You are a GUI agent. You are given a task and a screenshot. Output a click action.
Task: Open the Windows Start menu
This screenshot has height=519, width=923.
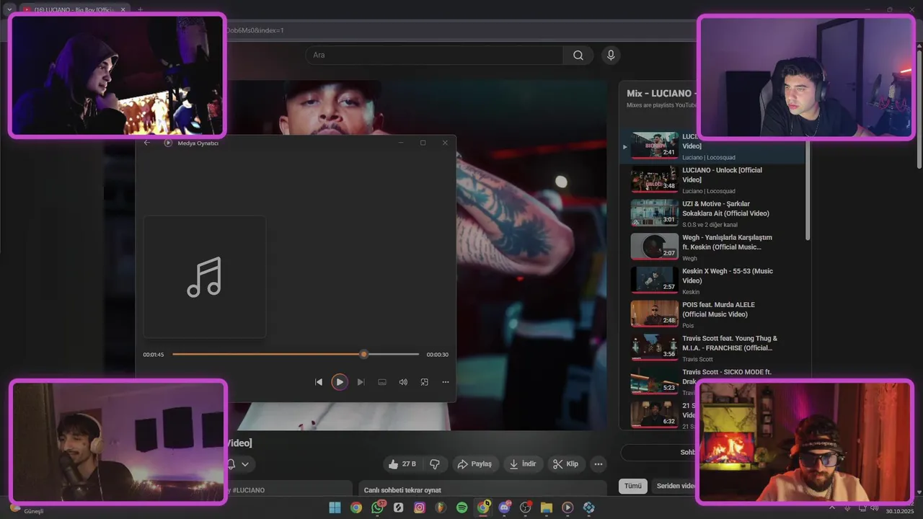click(335, 507)
